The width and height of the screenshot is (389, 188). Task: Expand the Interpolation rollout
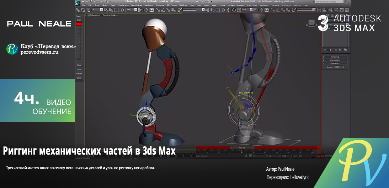pyautogui.click(x=335, y=60)
